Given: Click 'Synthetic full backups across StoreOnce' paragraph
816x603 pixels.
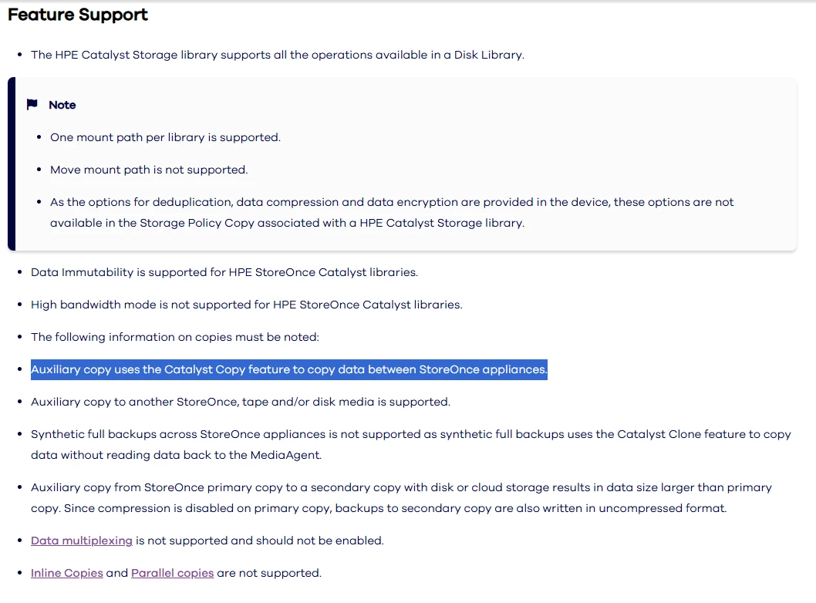Looking at the screenshot, I should (410, 444).
